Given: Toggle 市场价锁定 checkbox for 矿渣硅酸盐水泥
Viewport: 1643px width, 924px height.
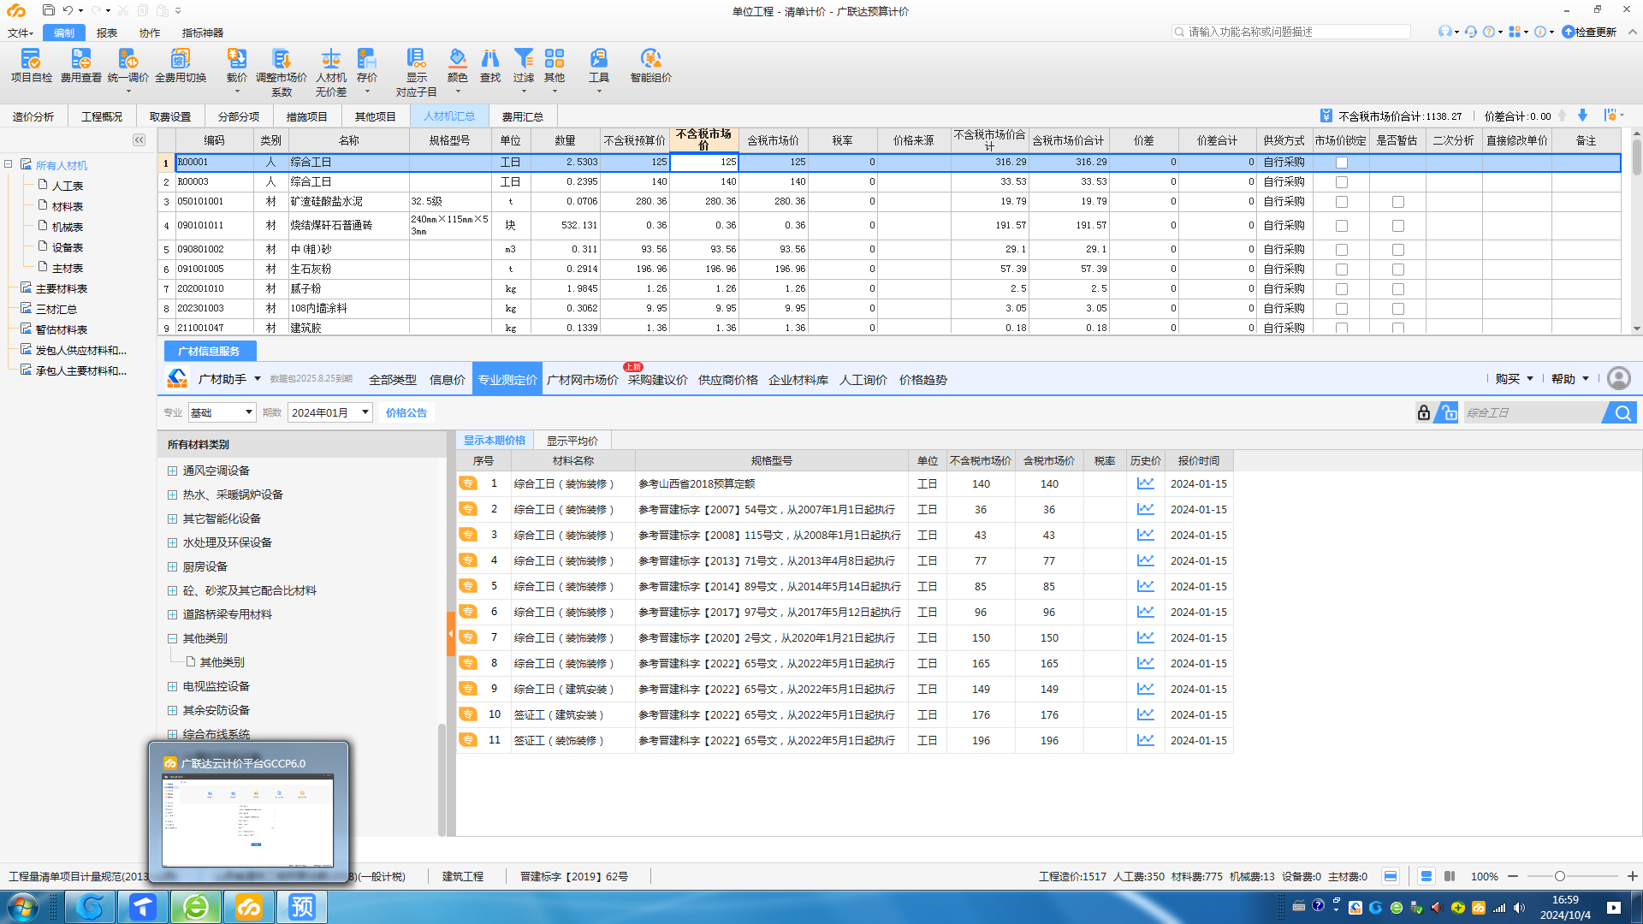Looking at the screenshot, I should [1342, 202].
